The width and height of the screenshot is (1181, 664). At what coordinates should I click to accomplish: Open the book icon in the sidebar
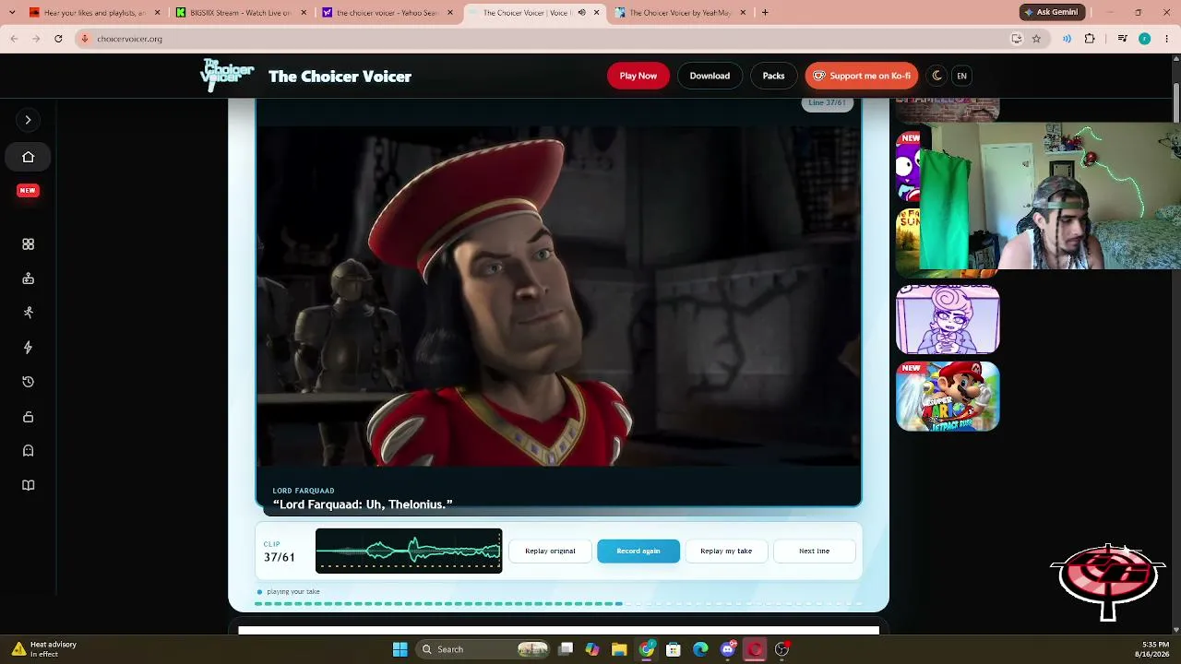[x=28, y=486]
